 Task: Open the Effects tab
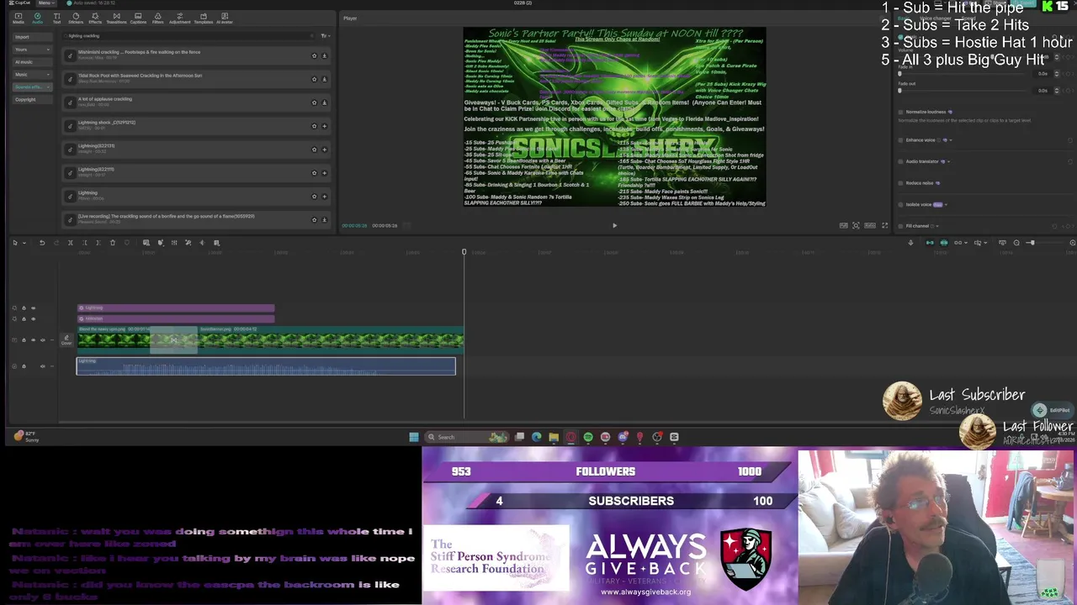[95, 18]
